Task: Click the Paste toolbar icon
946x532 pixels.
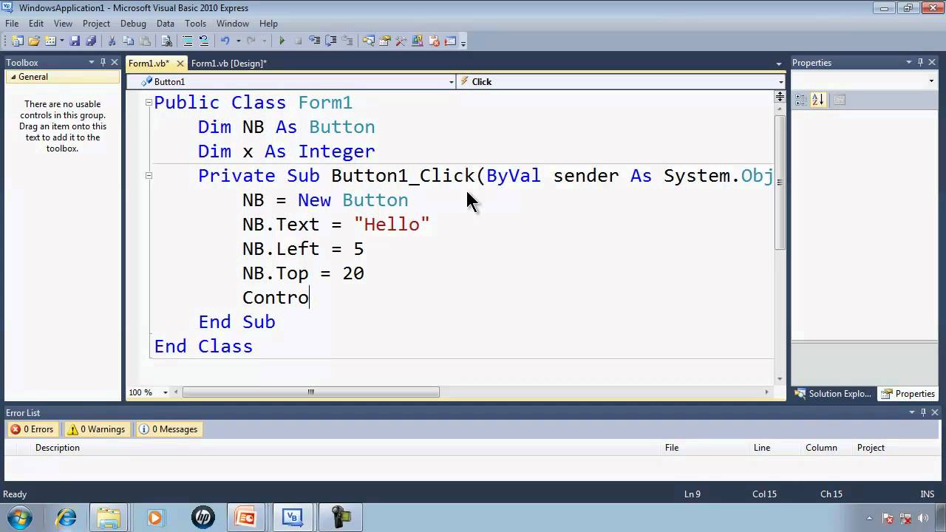Action: point(145,41)
